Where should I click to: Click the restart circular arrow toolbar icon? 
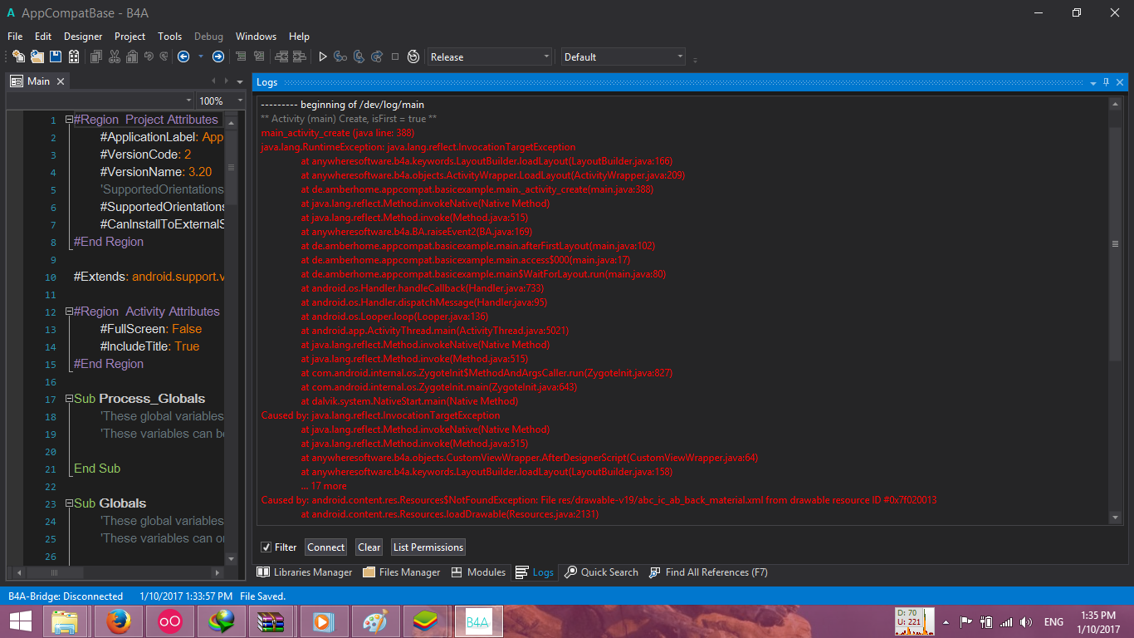(x=413, y=56)
